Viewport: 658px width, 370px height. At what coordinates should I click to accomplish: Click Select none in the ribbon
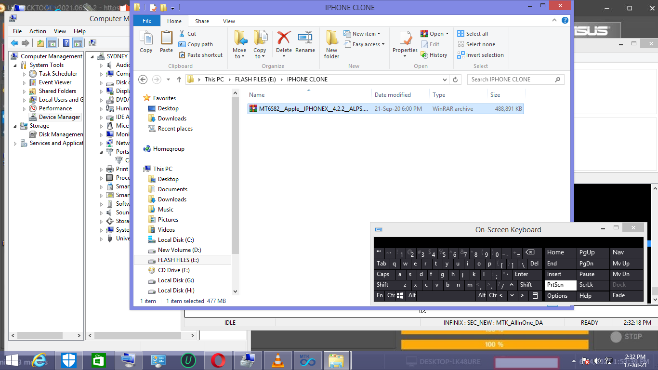tap(476, 44)
